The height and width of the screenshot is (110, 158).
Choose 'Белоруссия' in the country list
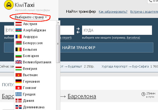pyautogui.click(x=33, y=43)
